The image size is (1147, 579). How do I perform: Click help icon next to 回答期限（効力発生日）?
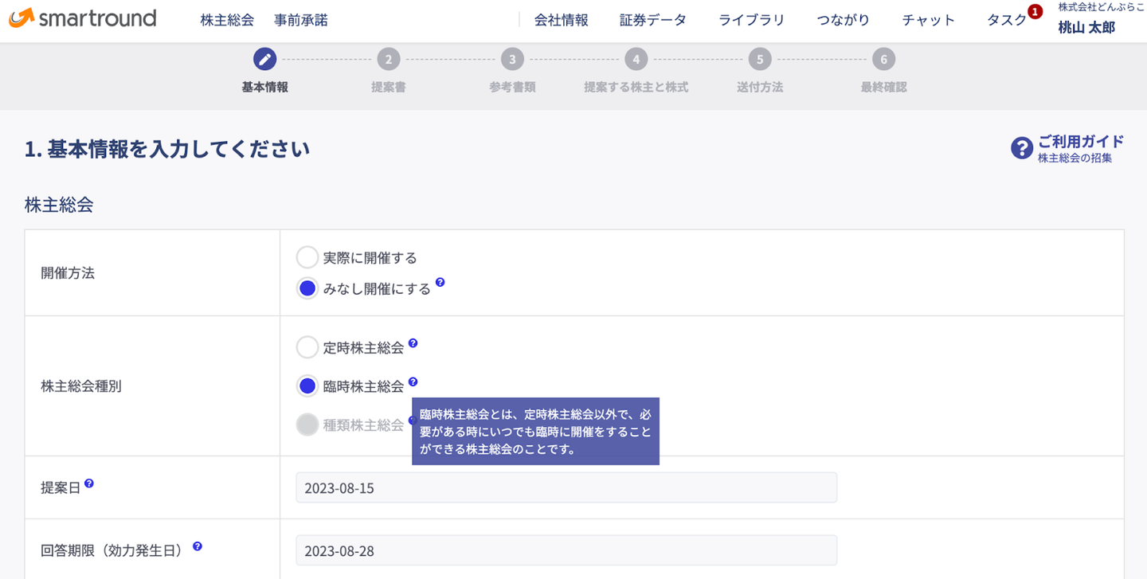click(x=198, y=546)
